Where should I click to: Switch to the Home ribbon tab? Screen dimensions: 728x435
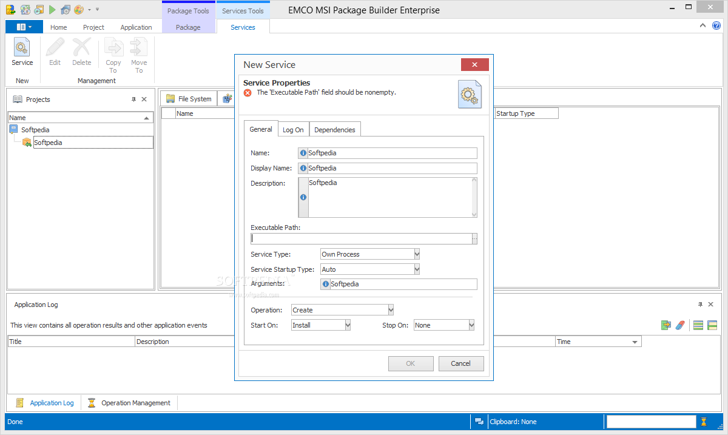coord(59,27)
